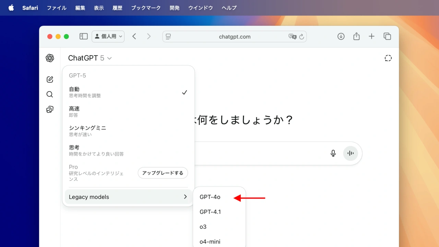Open Safari downloads icon

tap(341, 36)
